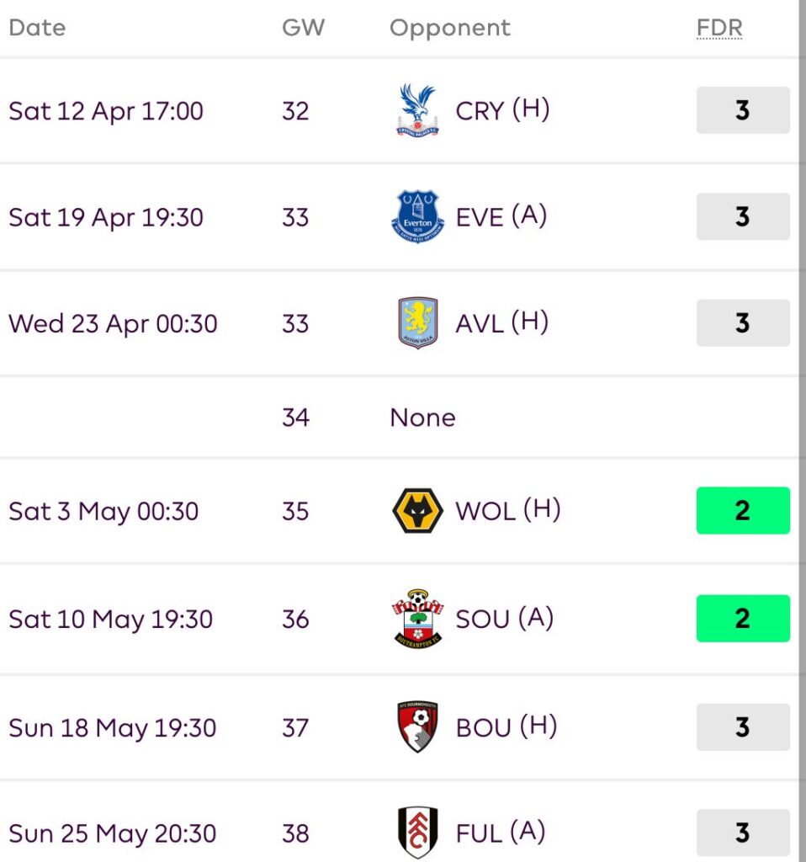The image size is (806, 862).
Task: Click the Crystal Palace club crest
Action: (x=417, y=110)
